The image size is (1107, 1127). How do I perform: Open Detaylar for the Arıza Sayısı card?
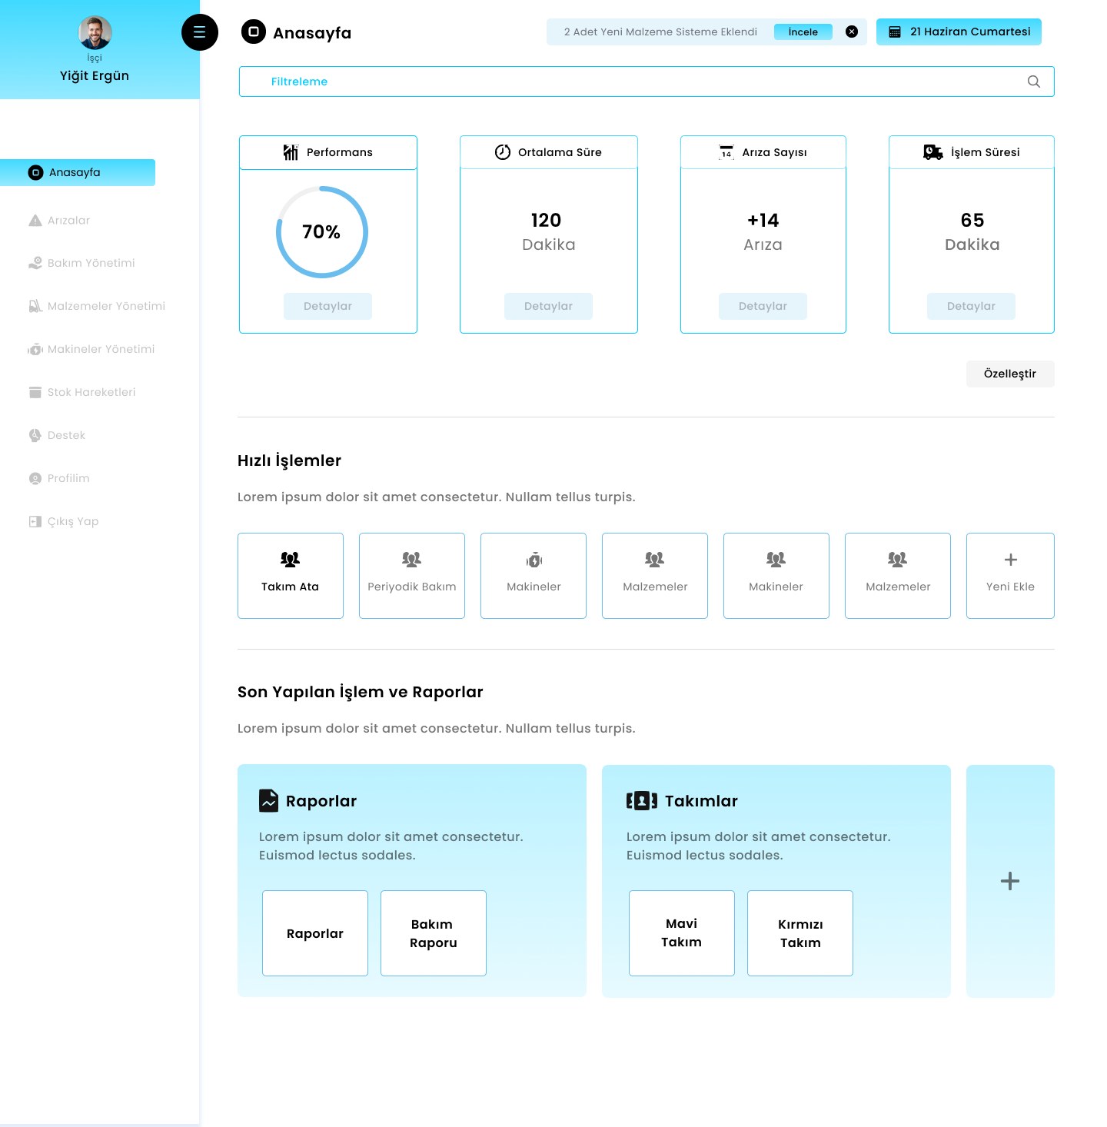(763, 306)
